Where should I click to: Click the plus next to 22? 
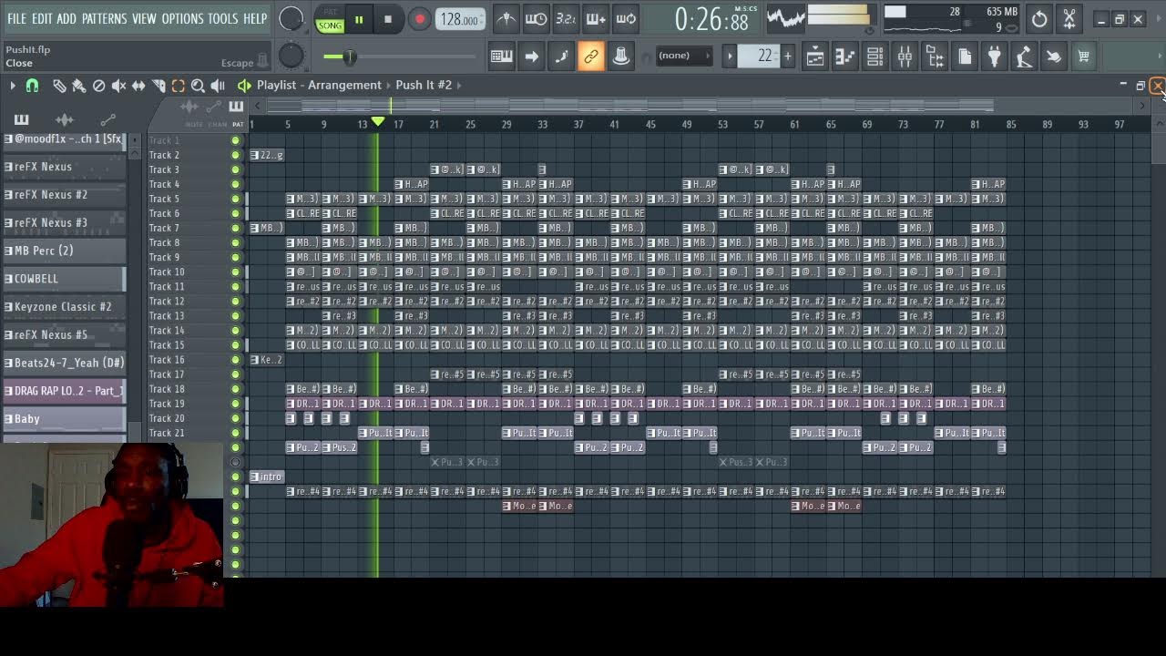click(787, 56)
